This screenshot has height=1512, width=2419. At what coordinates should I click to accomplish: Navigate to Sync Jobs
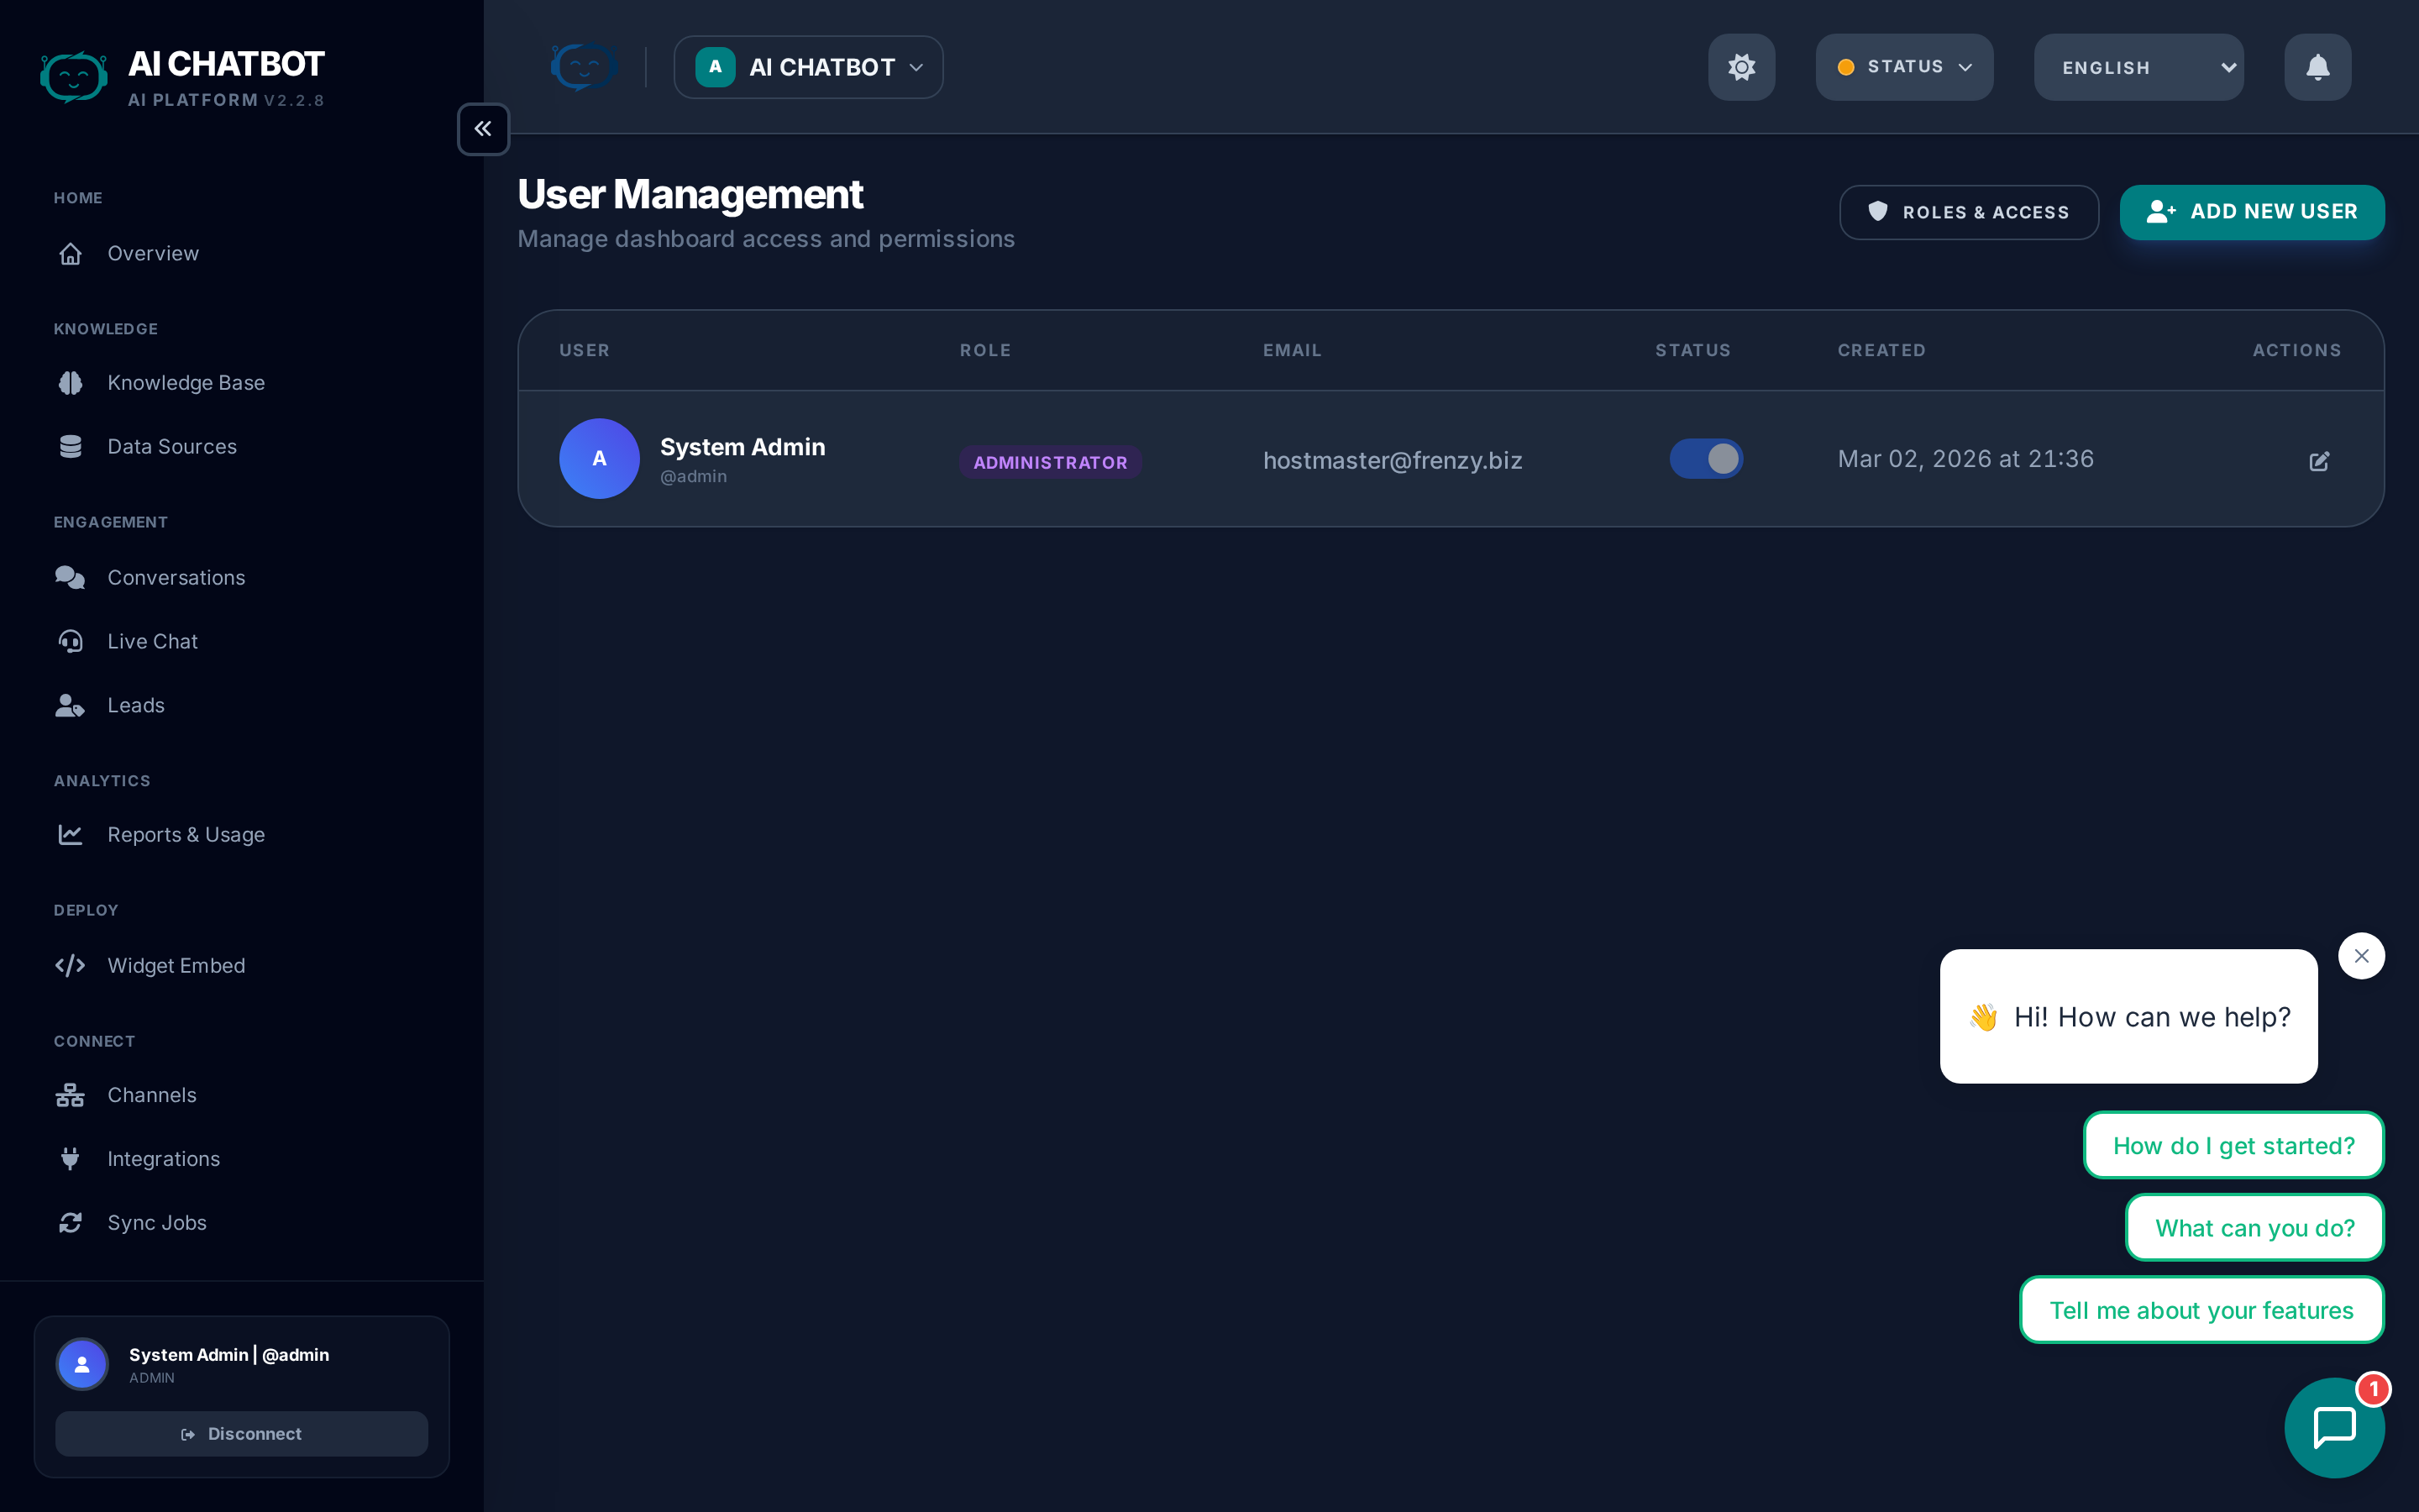pos(157,1223)
